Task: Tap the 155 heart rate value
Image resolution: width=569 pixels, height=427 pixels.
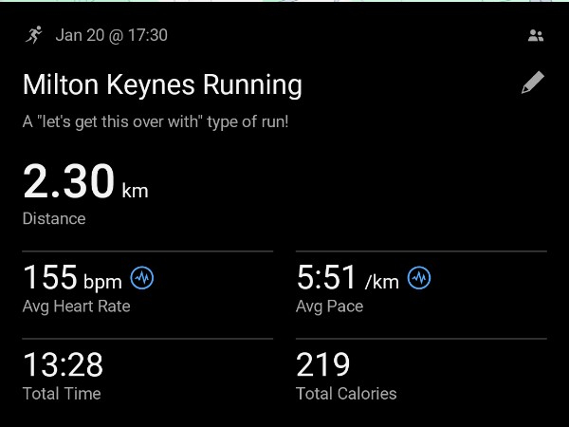Action: (50, 278)
